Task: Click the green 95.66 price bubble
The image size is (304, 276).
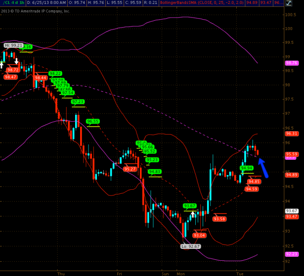Action: [x=147, y=147]
